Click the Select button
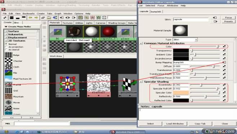Screen dimensions: 237x134 [150, 124]
